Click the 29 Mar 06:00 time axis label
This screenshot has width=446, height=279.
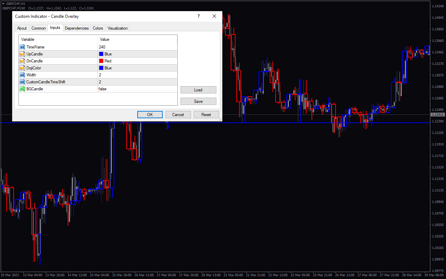(x=434, y=275)
